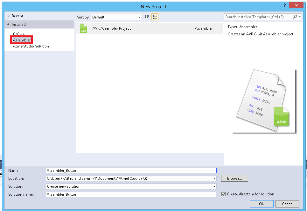307x211 pixels.
Task: Expand the Recent section
Action: point(8,16)
